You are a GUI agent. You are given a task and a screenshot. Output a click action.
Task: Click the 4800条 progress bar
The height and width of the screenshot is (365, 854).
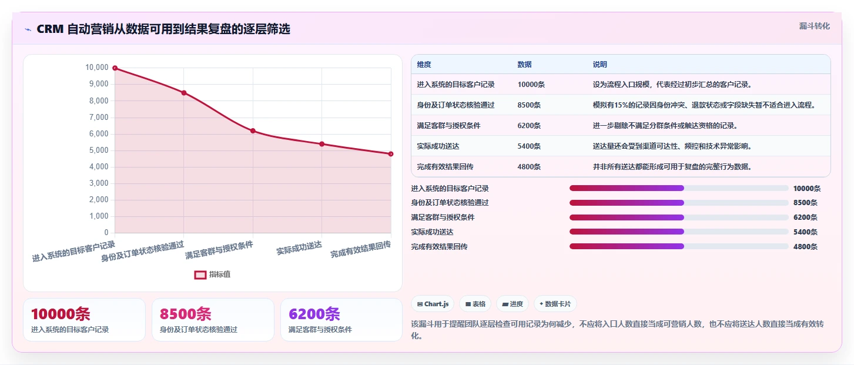pyautogui.click(x=679, y=246)
